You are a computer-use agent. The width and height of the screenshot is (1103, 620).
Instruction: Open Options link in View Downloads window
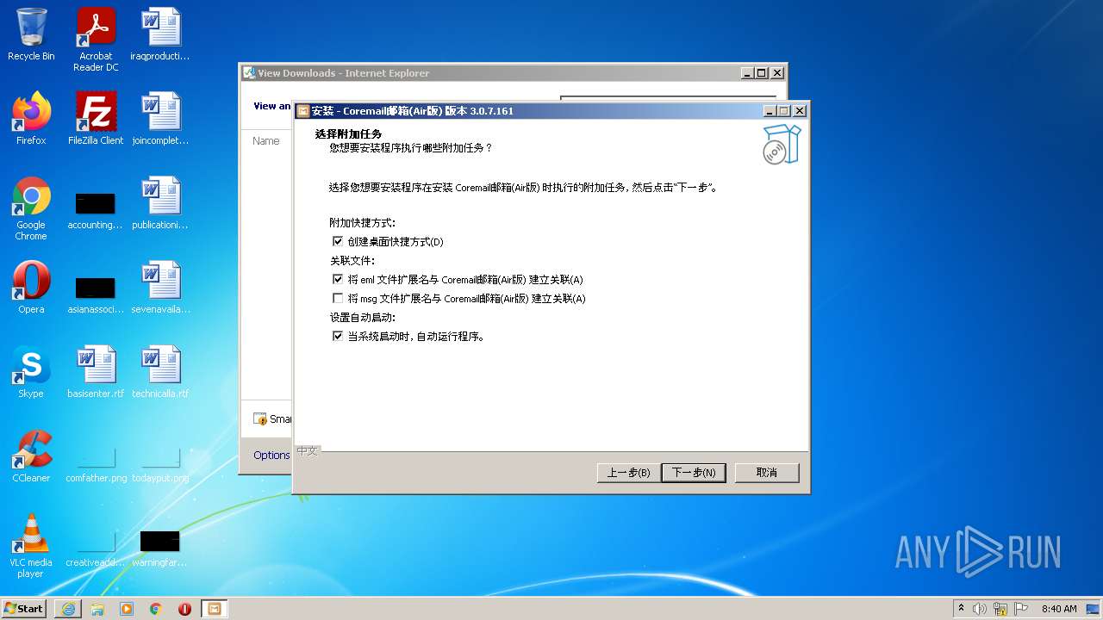[271, 456]
